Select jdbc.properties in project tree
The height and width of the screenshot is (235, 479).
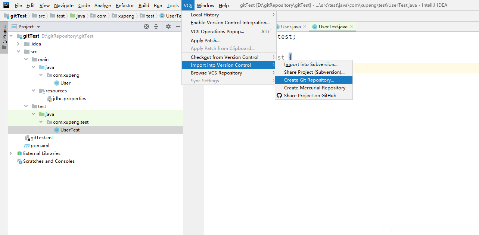tap(69, 99)
